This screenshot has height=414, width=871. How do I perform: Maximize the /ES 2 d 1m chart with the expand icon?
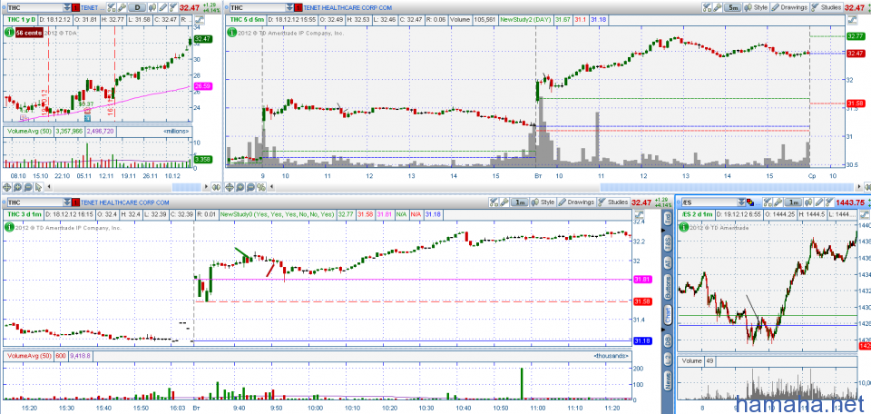(865, 214)
